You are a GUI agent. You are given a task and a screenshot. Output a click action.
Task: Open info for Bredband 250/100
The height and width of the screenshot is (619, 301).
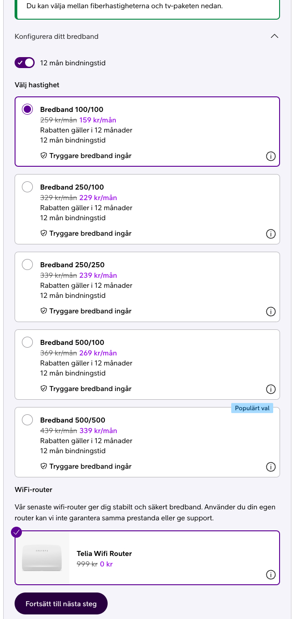pos(270,234)
